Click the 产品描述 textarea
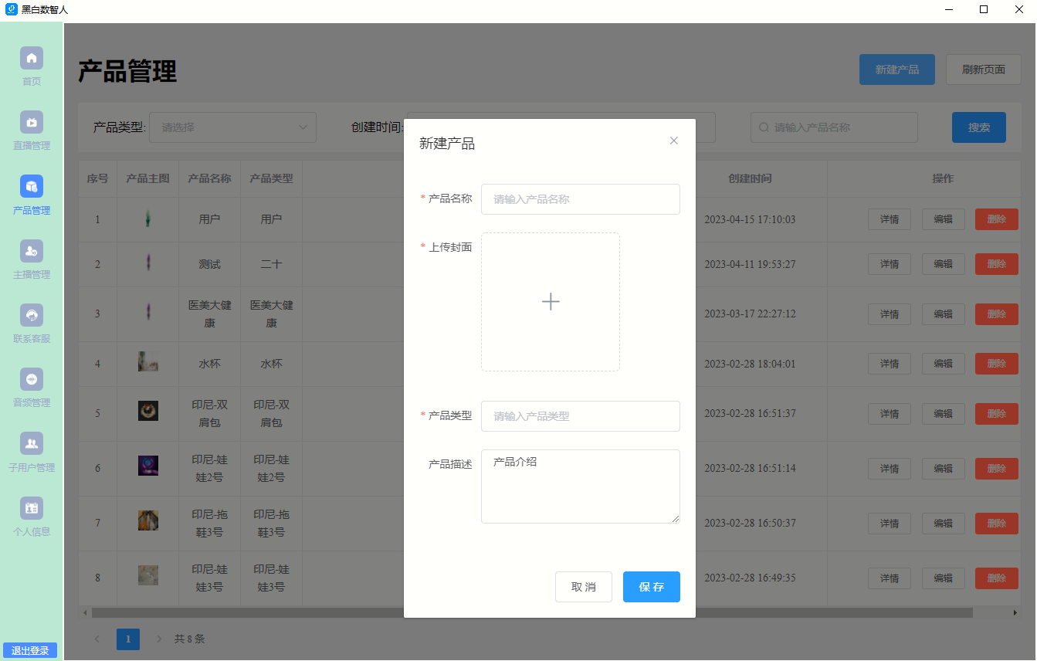1037x661 pixels. (x=581, y=486)
